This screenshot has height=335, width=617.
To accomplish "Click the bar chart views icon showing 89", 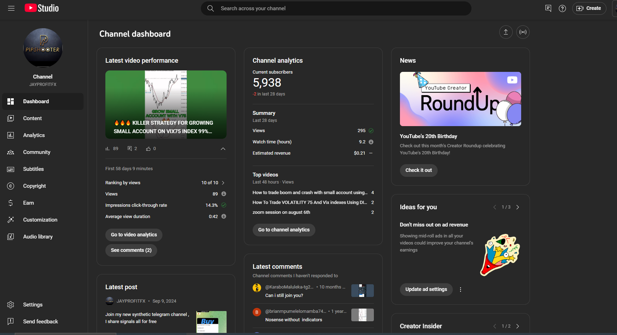I will 107,149.
